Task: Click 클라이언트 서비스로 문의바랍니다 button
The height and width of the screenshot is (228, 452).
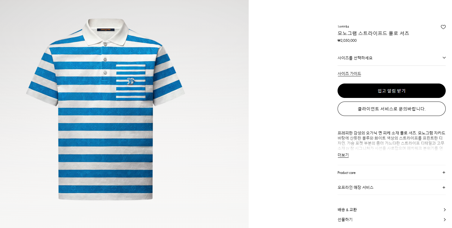Action: tap(392, 109)
